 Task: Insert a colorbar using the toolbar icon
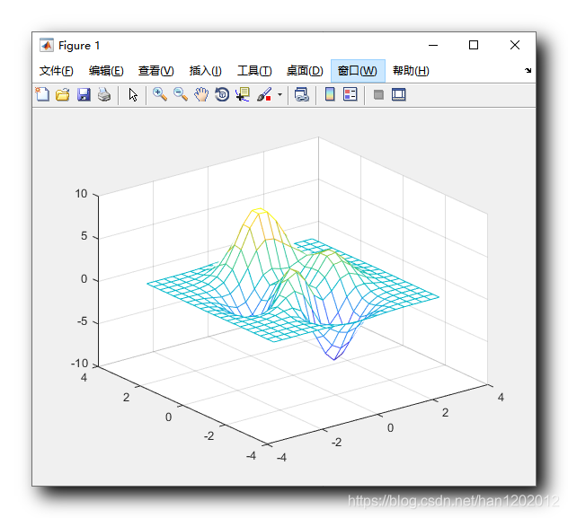click(330, 95)
